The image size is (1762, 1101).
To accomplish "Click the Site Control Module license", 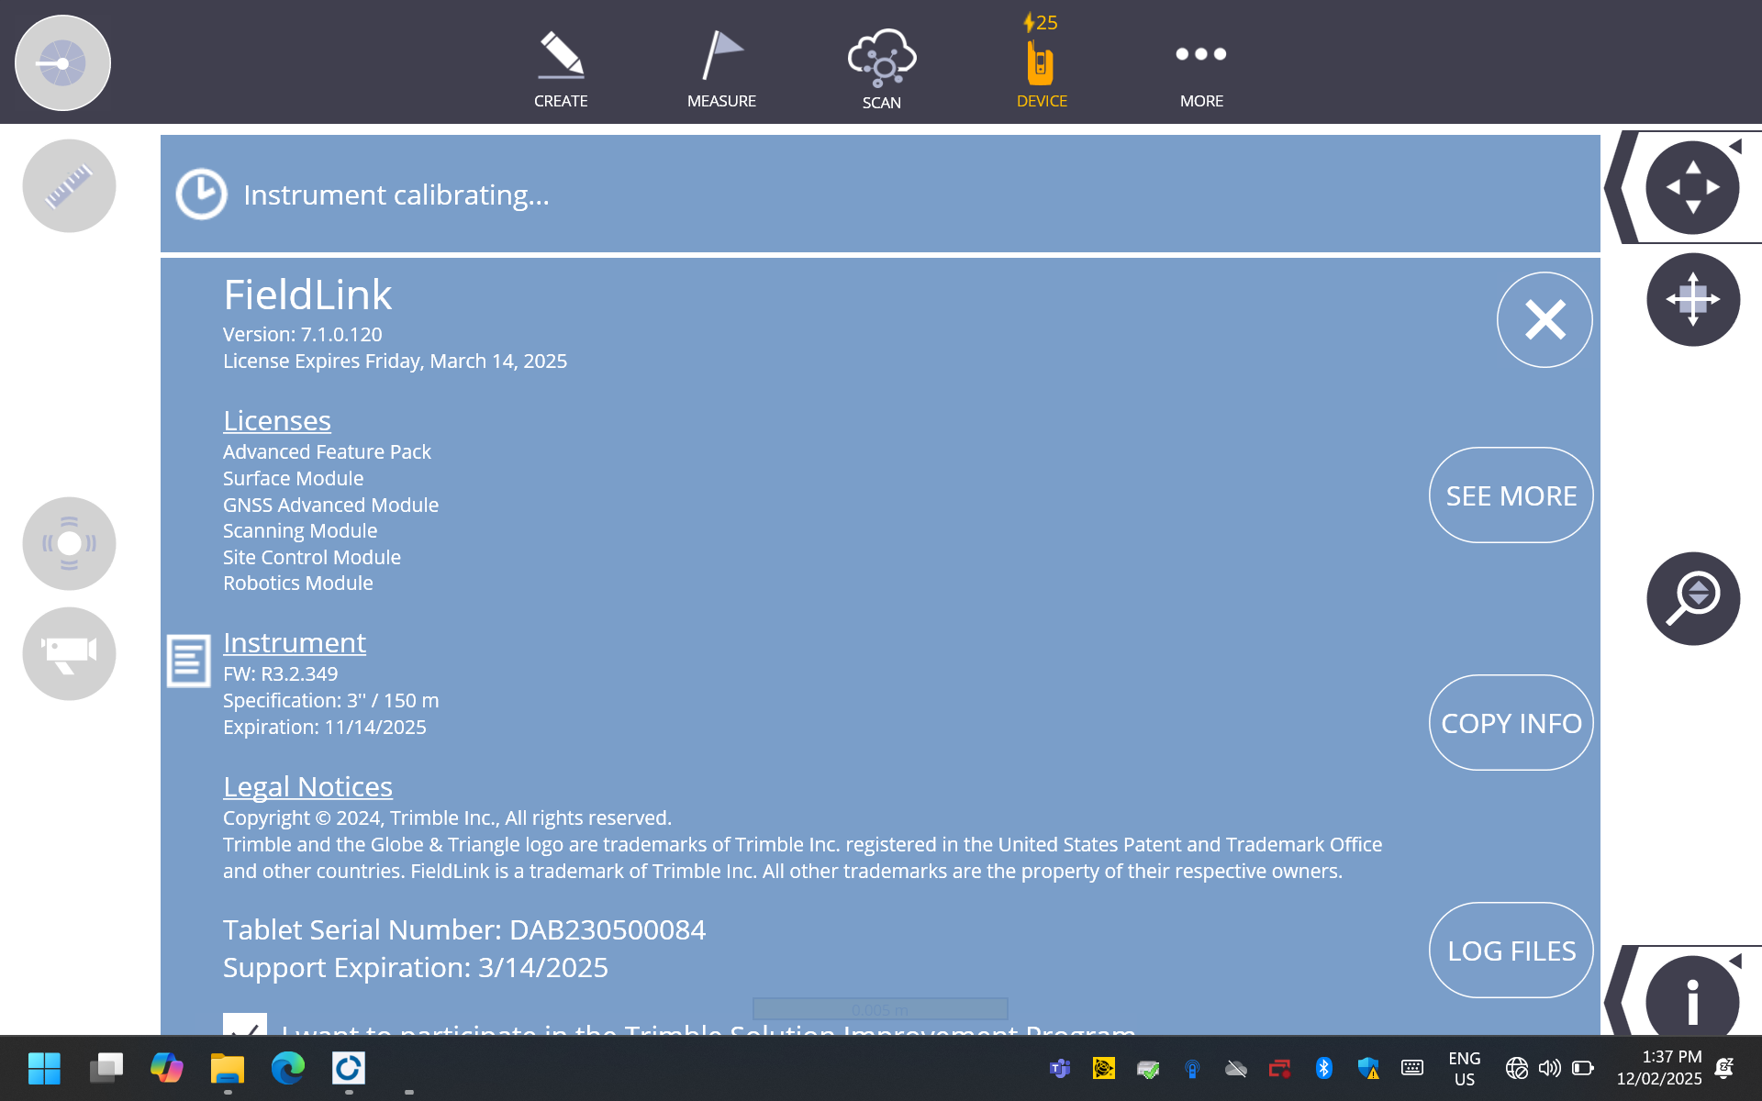I will [x=312, y=558].
